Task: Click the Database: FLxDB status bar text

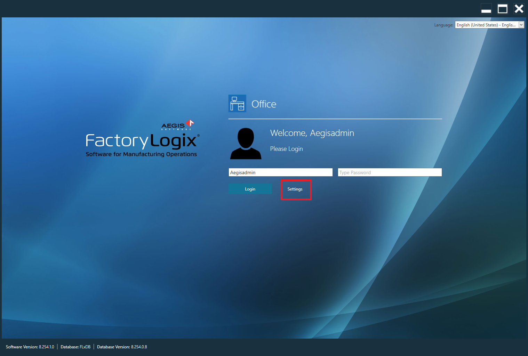Action: point(75,347)
